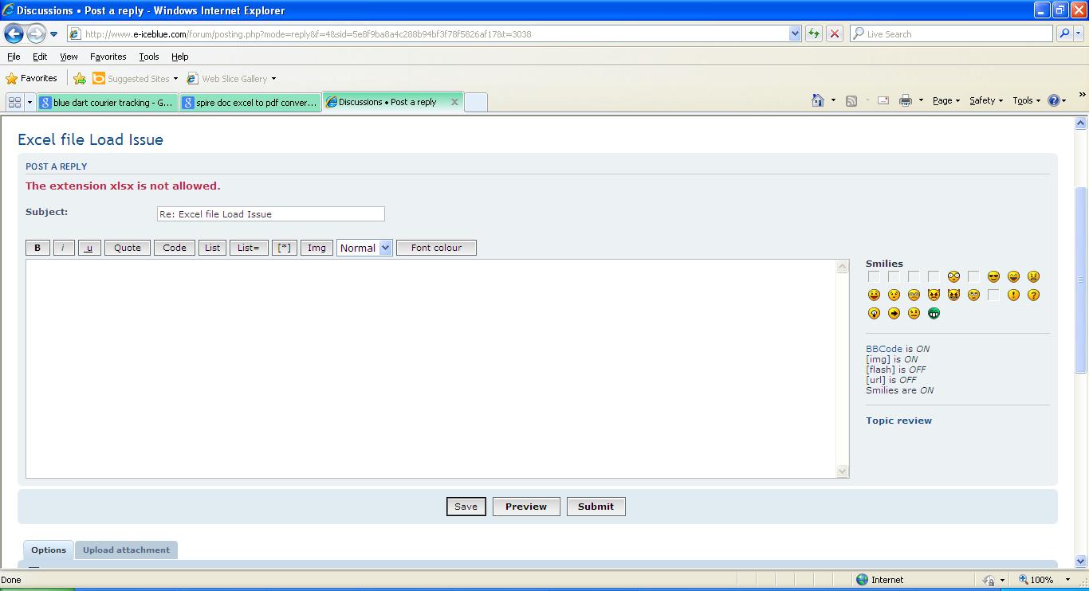
Task: Insert the neutral smiley
Action: [914, 313]
